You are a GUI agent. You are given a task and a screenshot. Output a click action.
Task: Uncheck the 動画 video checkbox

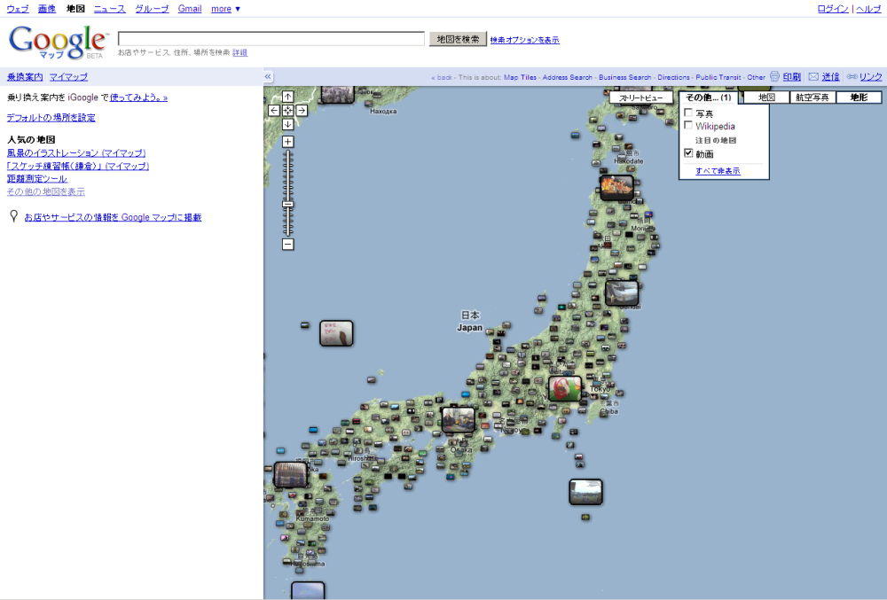[x=688, y=153]
